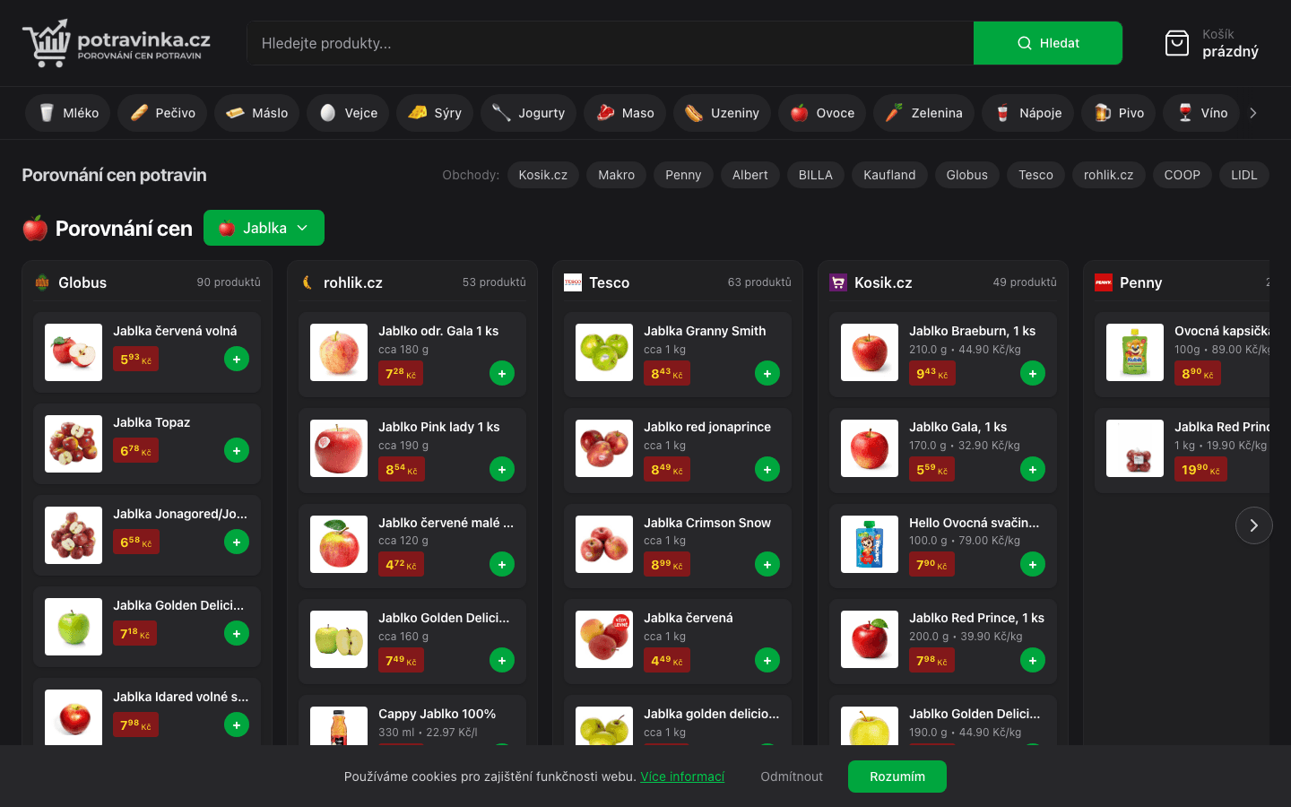Add Jablka Granny Smith to cart
The width and height of the screenshot is (1291, 807).
(x=767, y=373)
